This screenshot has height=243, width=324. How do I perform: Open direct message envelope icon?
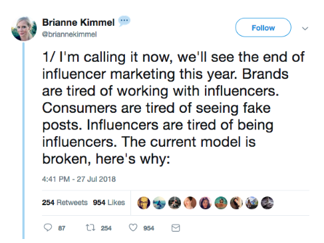pos(176,228)
